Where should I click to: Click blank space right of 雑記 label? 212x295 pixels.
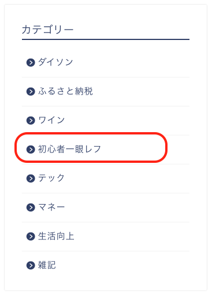(122, 265)
